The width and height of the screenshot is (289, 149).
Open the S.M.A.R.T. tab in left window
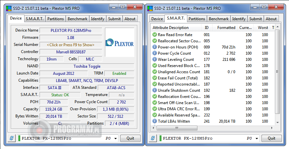pos(35,19)
